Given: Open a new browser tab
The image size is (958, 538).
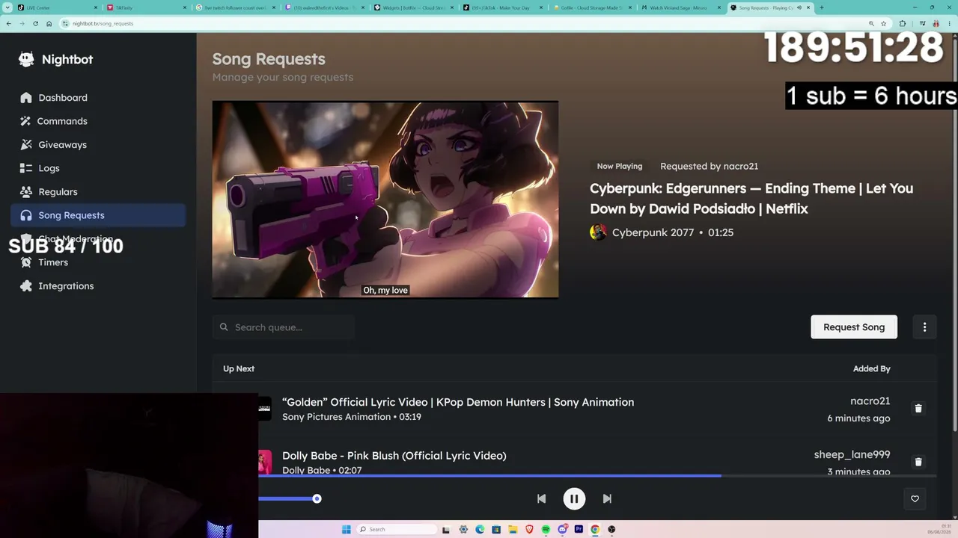Looking at the screenshot, I should point(821,7).
